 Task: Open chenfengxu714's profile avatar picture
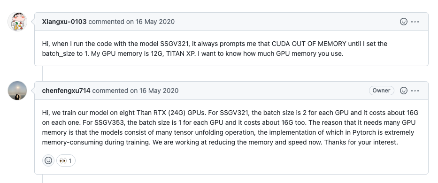[x=17, y=91]
